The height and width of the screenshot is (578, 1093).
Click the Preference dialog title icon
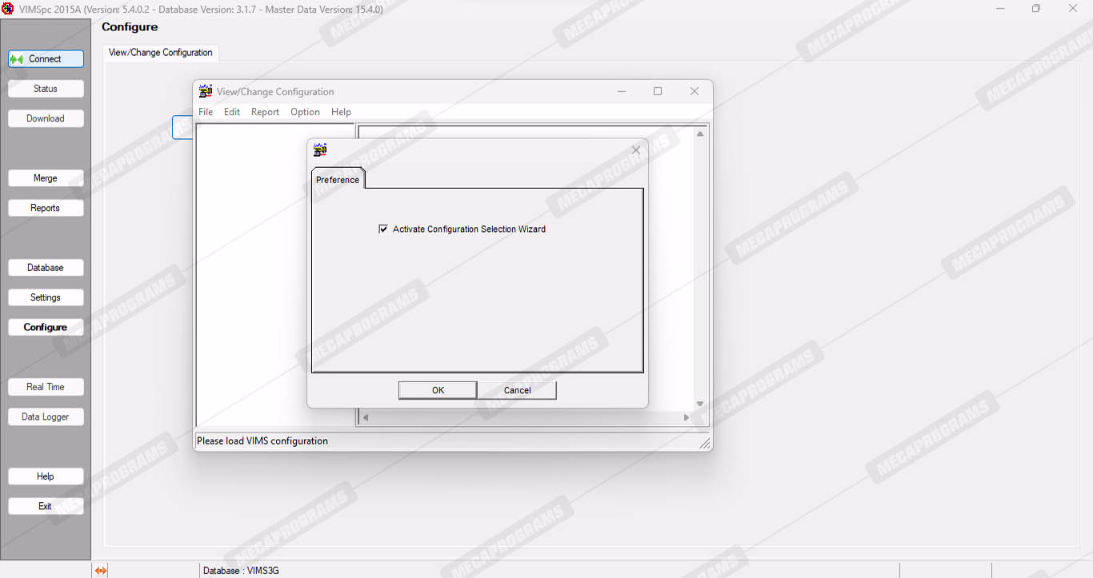click(x=320, y=150)
